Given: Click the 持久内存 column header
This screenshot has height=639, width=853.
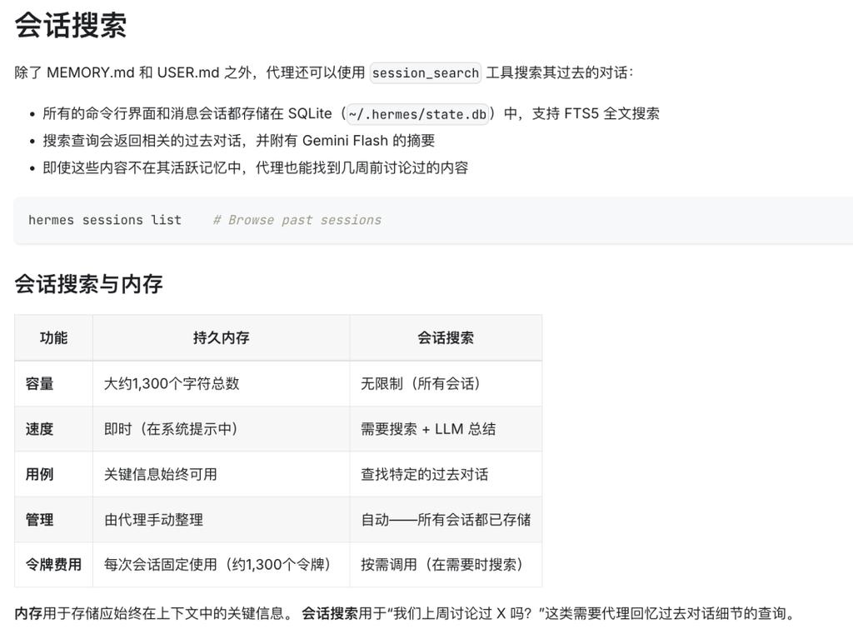Looking at the screenshot, I should pyautogui.click(x=221, y=337).
